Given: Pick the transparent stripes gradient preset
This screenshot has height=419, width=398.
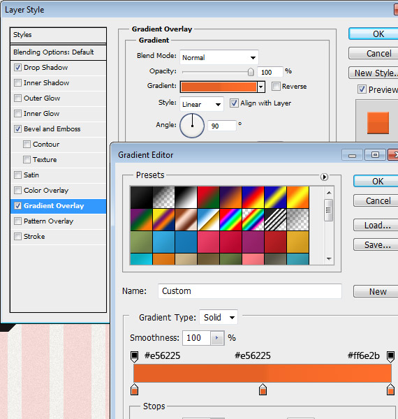Looking at the screenshot, I should click(x=275, y=220).
